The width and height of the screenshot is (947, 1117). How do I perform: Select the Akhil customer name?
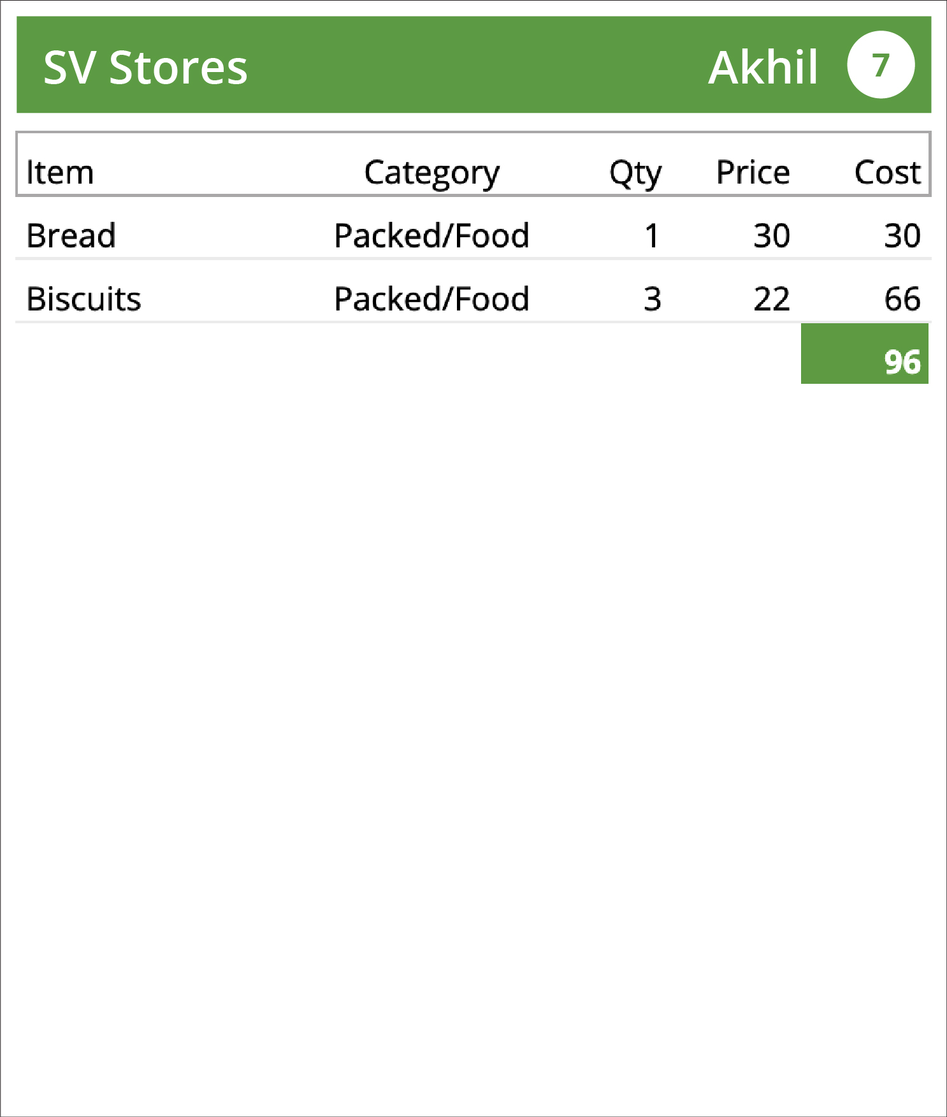click(763, 67)
